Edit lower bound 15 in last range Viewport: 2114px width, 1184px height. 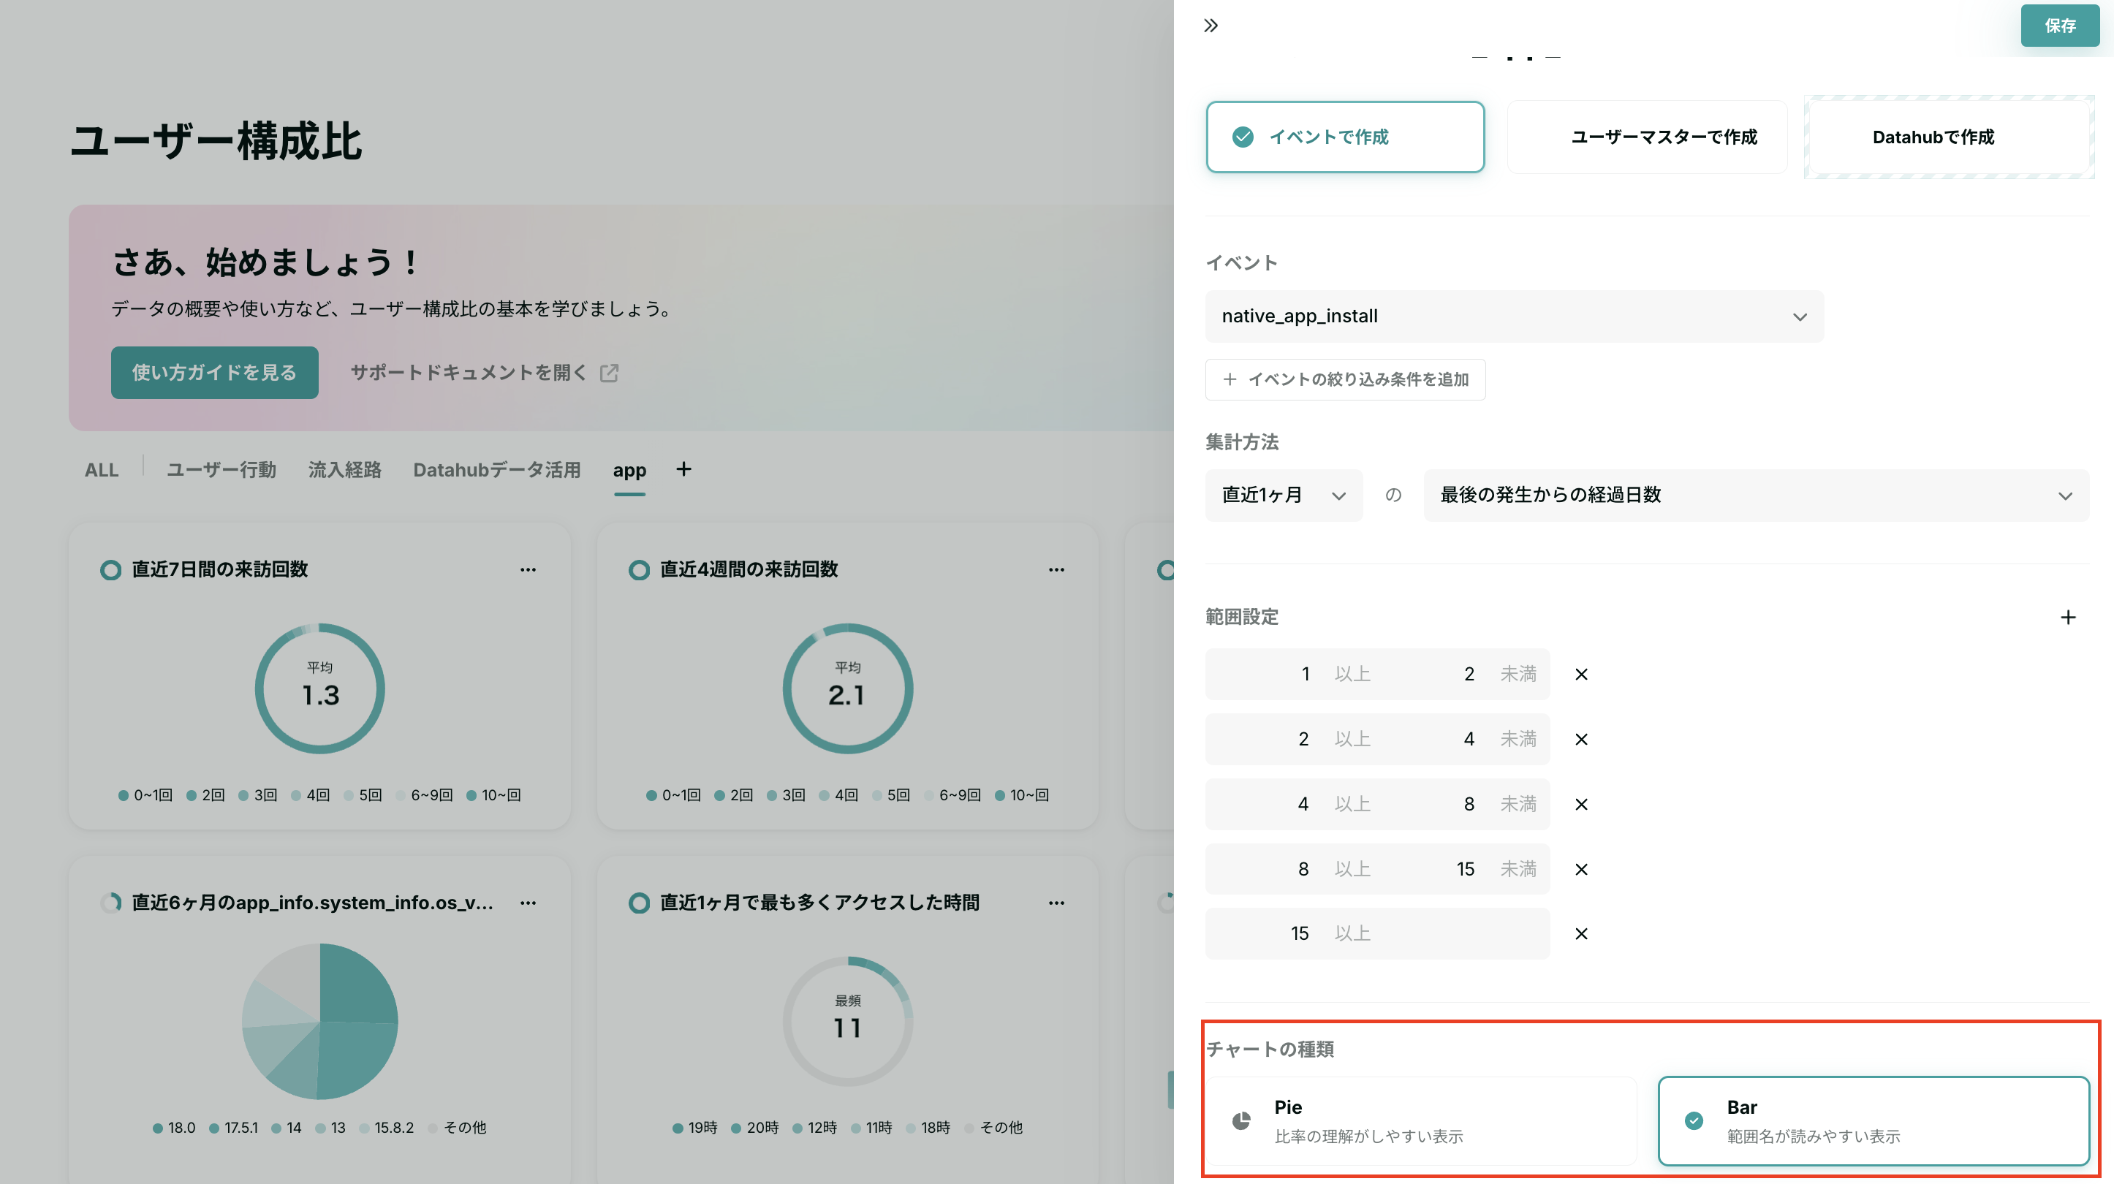click(x=1299, y=934)
